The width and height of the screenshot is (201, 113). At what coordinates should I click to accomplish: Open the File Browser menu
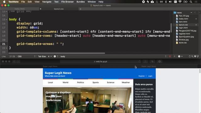click(68, 2)
